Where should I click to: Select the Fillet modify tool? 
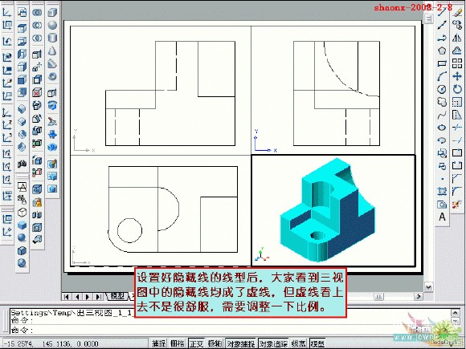[457, 191]
